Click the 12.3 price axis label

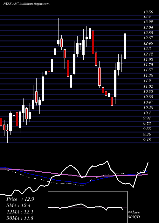coord(147,49)
